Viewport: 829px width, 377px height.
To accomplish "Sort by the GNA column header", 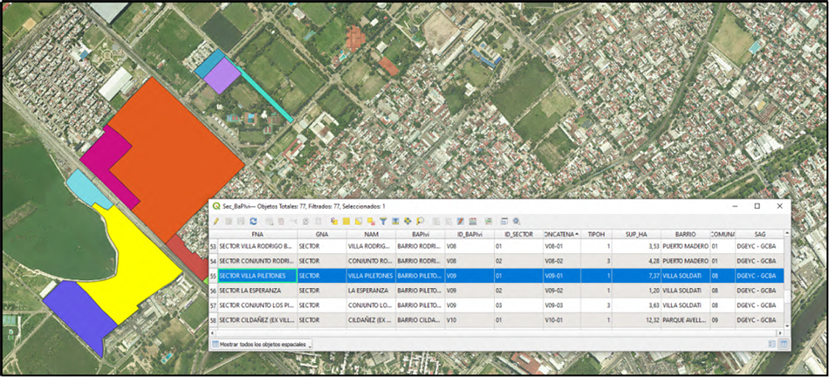I will coord(322,234).
